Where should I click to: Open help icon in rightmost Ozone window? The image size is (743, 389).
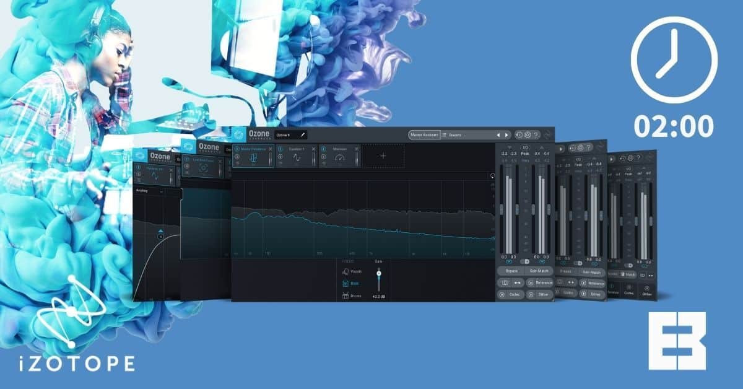[638, 157]
